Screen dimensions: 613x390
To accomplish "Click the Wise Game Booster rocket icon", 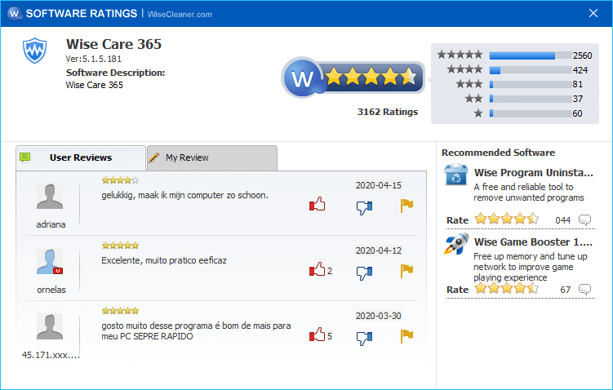I will pyautogui.click(x=456, y=244).
